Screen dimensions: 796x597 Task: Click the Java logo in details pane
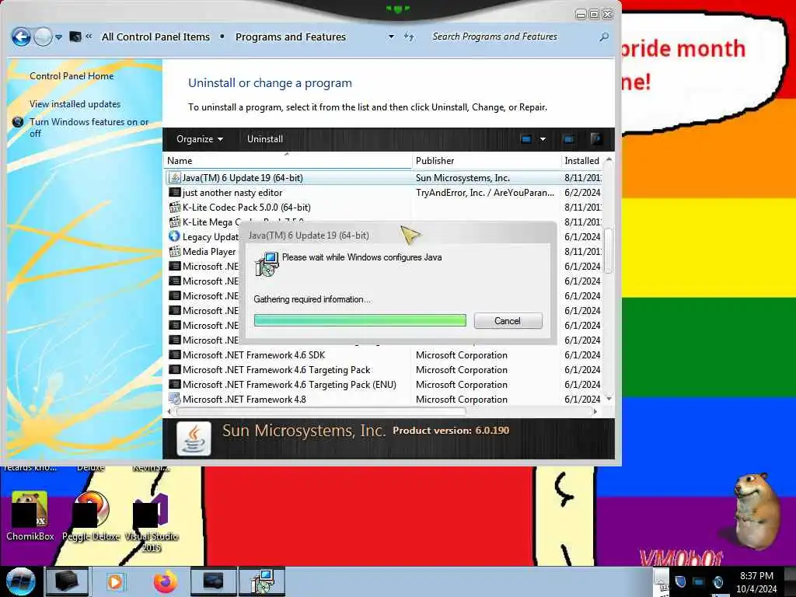(194, 438)
